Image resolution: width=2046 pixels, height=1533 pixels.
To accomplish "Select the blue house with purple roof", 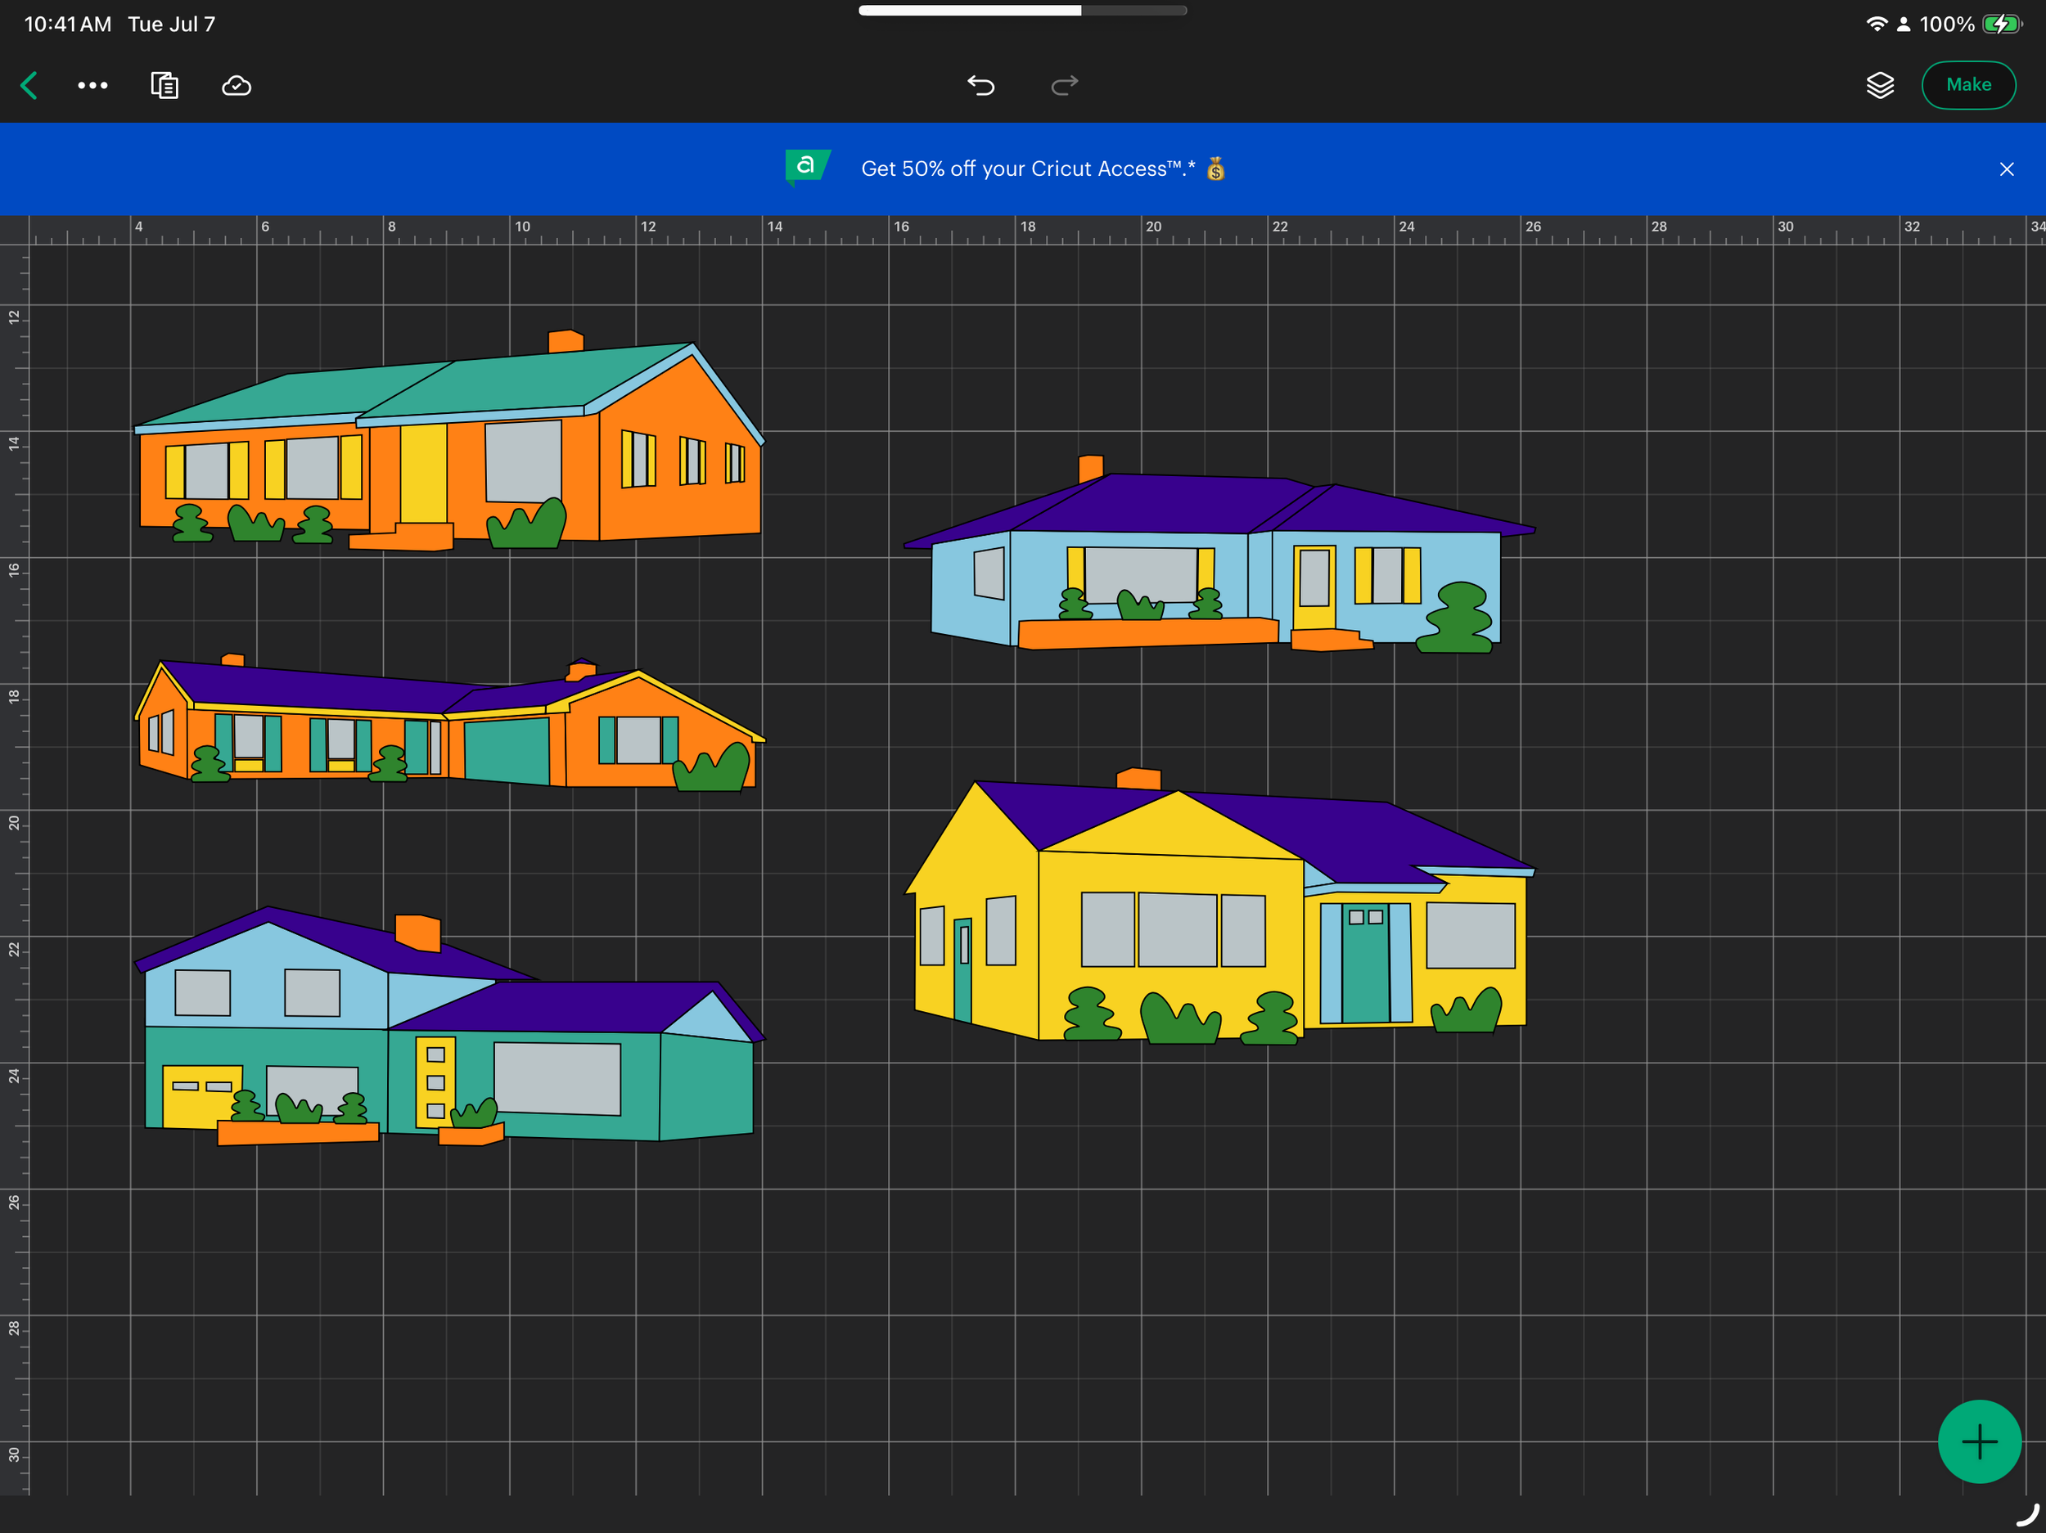I will [1219, 555].
